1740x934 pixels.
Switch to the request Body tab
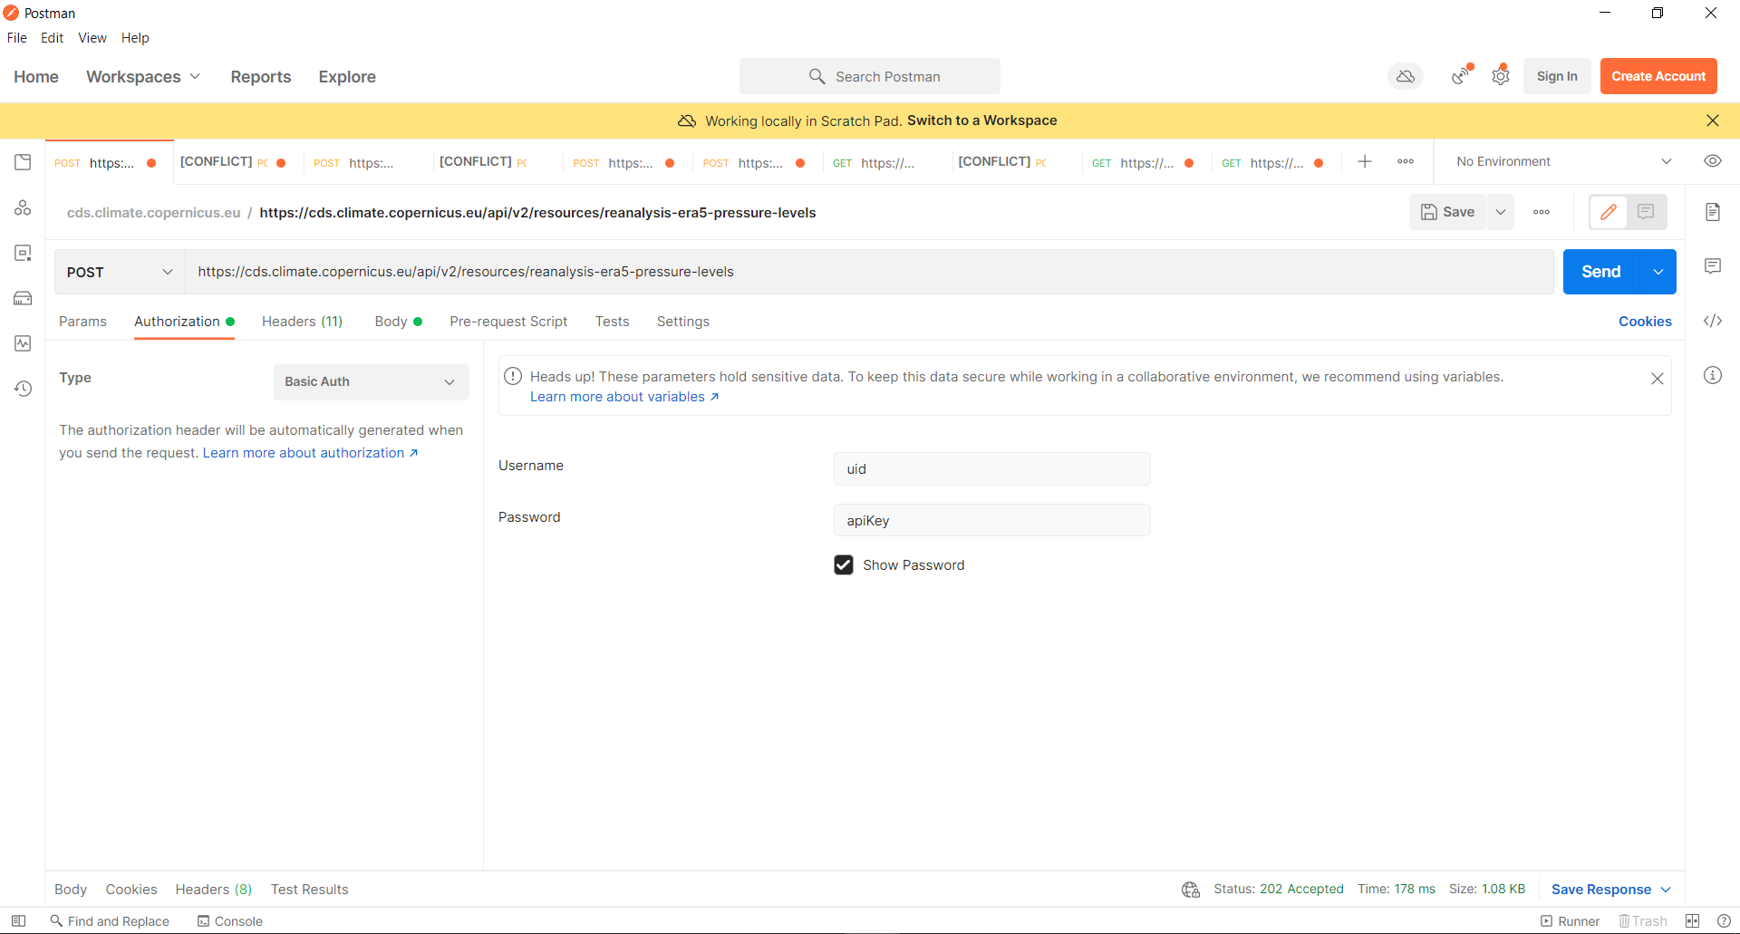[398, 322]
